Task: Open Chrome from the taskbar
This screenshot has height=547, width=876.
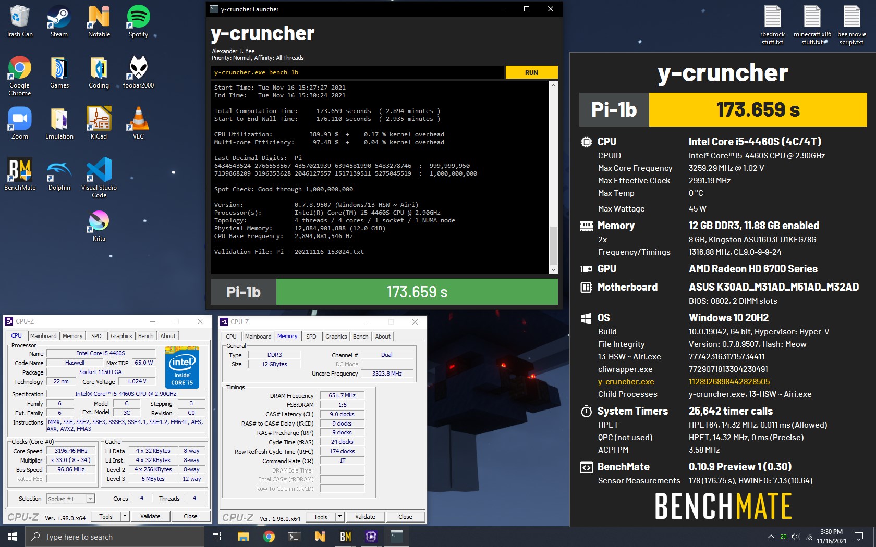Action: tap(269, 537)
